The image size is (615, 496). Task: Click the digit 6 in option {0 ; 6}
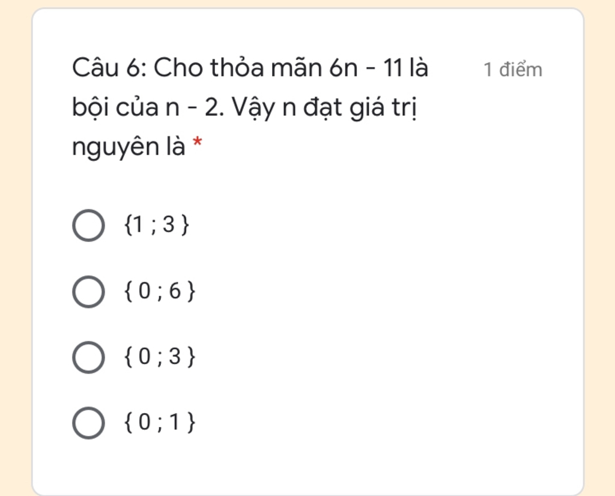tap(175, 291)
